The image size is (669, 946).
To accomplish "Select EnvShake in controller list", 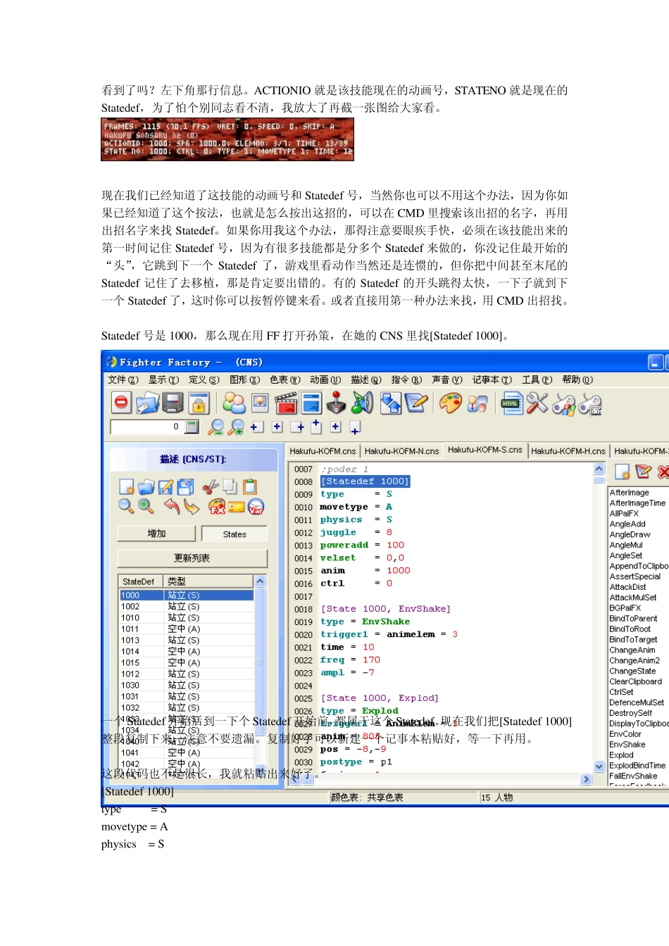I will click(627, 744).
